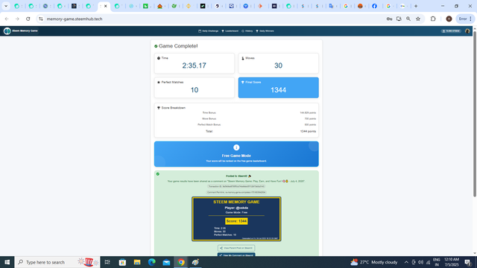Click the STEEM balance badge in header

451,31
